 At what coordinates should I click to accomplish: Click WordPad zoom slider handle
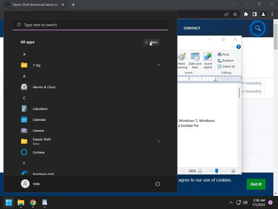tap(216, 171)
